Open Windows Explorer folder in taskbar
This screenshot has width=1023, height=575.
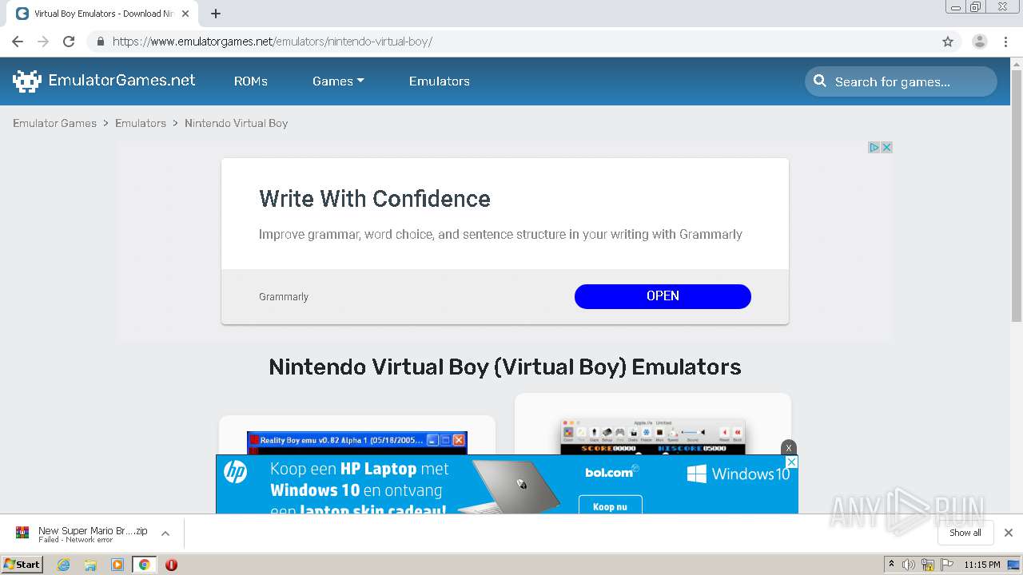[90, 565]
